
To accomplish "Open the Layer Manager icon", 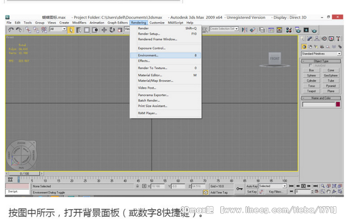I will [x=262, y=30].
